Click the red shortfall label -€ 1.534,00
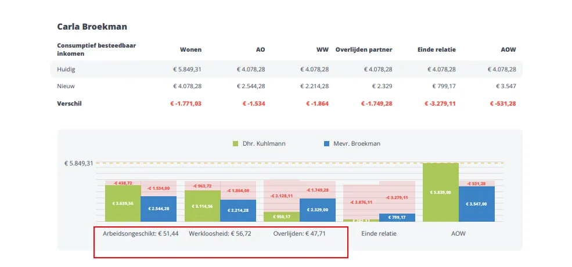This screenshot has width=572, height=267. pos(159,188)
